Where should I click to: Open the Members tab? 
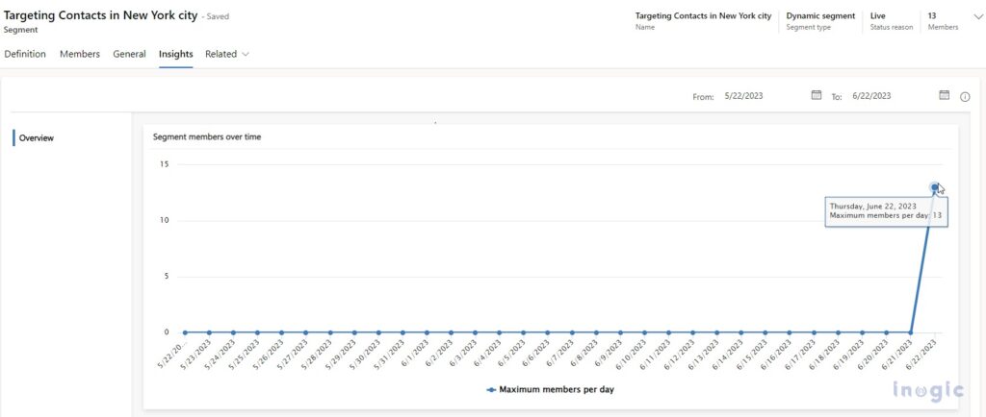click(x=80, y=54)
